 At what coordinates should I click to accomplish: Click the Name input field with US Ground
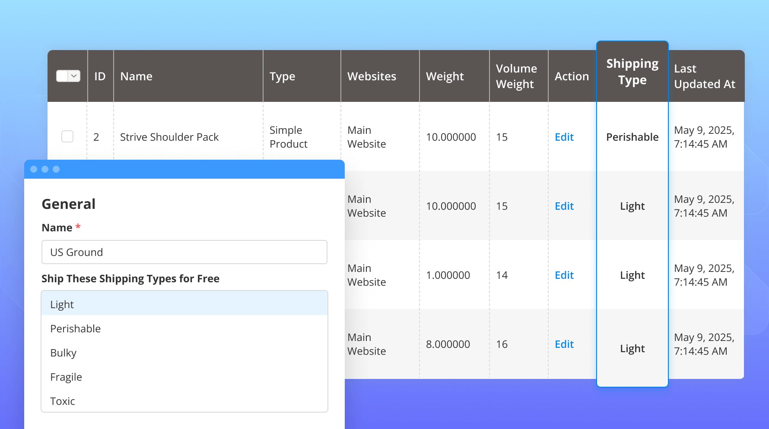click(184, 252)
